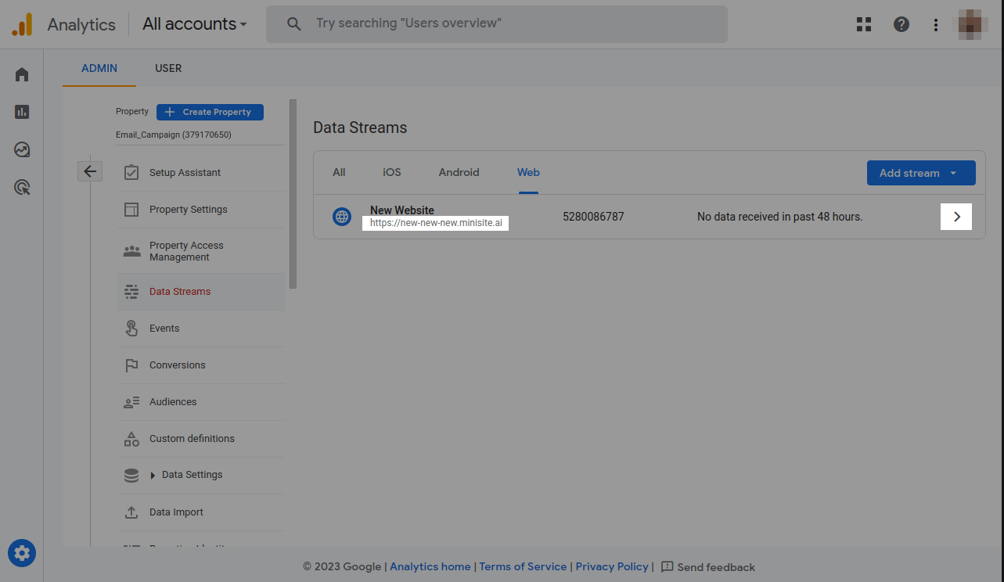Select the Android streams tab
The height and width of the screenshot is (582, 1004).
click(x=459, y=172)
